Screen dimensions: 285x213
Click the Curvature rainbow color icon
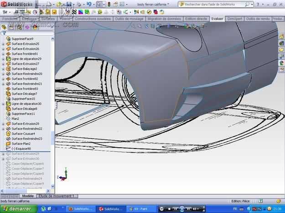[x=81, y=12]
